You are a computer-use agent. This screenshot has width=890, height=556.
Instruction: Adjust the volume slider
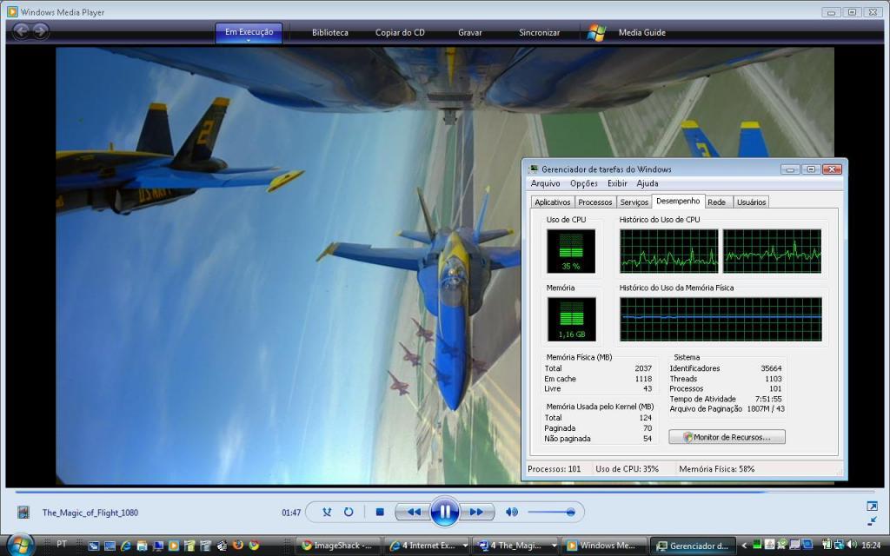[551, 513]
